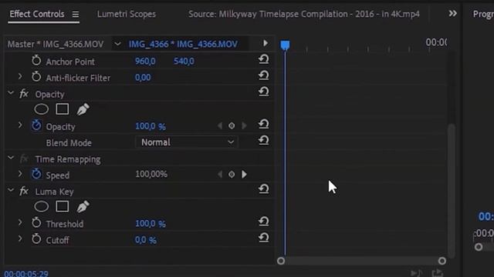Create 4-point polygon mask under Opacity

(62, 109)
